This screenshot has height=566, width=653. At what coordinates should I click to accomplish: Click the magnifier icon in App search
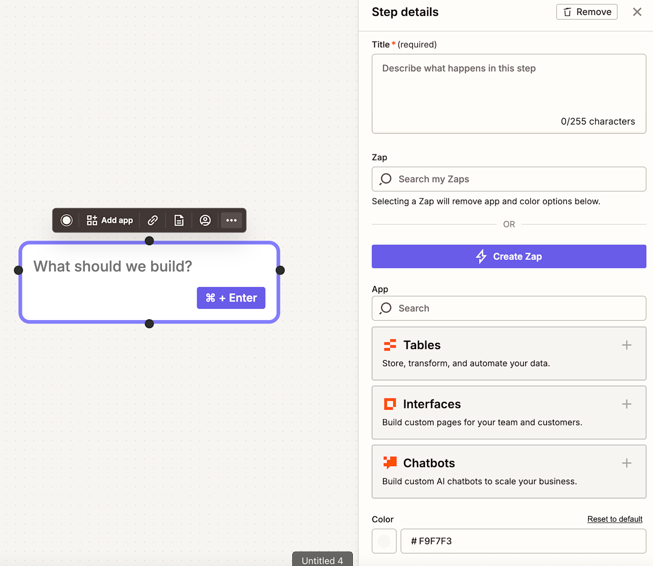pos(386,308)
